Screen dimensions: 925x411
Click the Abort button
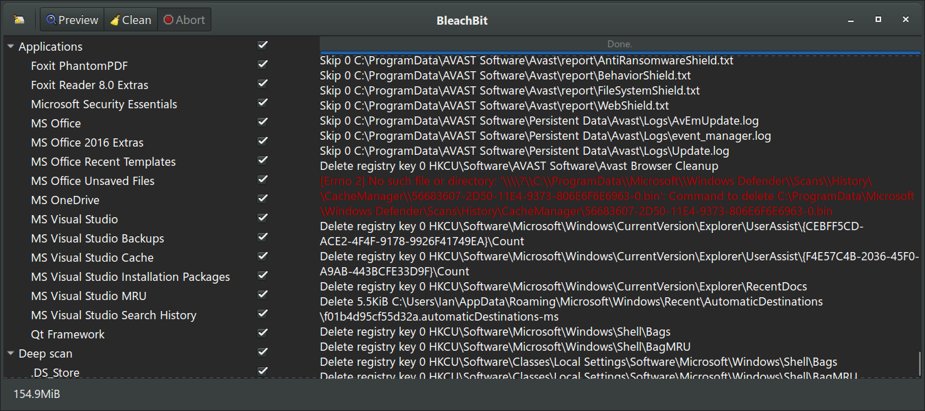click(184, 20)
